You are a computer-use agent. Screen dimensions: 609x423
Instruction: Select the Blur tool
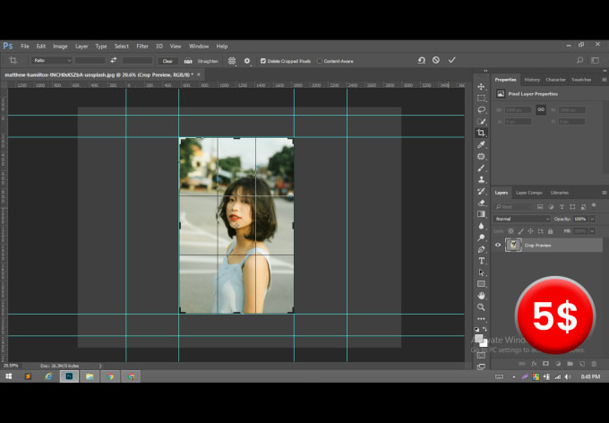pos(481,226)
